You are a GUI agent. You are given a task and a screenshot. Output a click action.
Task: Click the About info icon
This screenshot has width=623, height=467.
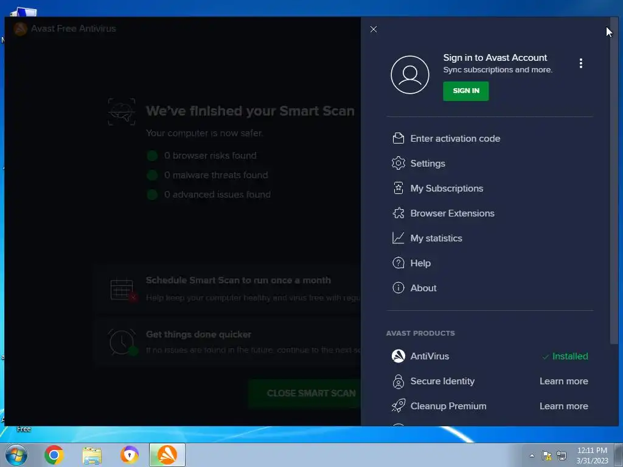pos(398,288)
